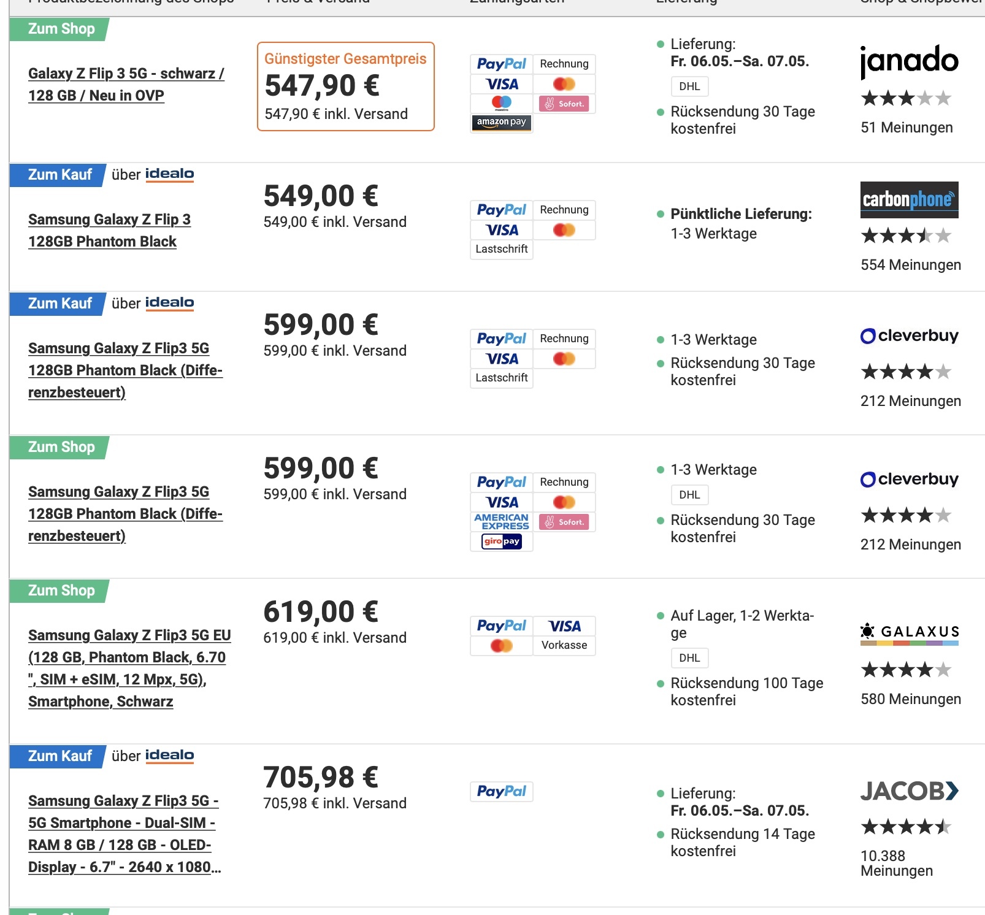The width and height of the screenshot is (985, 915).
Task: Open the Samsung Galaxy Z Flip3 5G EU link
Action: coord(129,668)
